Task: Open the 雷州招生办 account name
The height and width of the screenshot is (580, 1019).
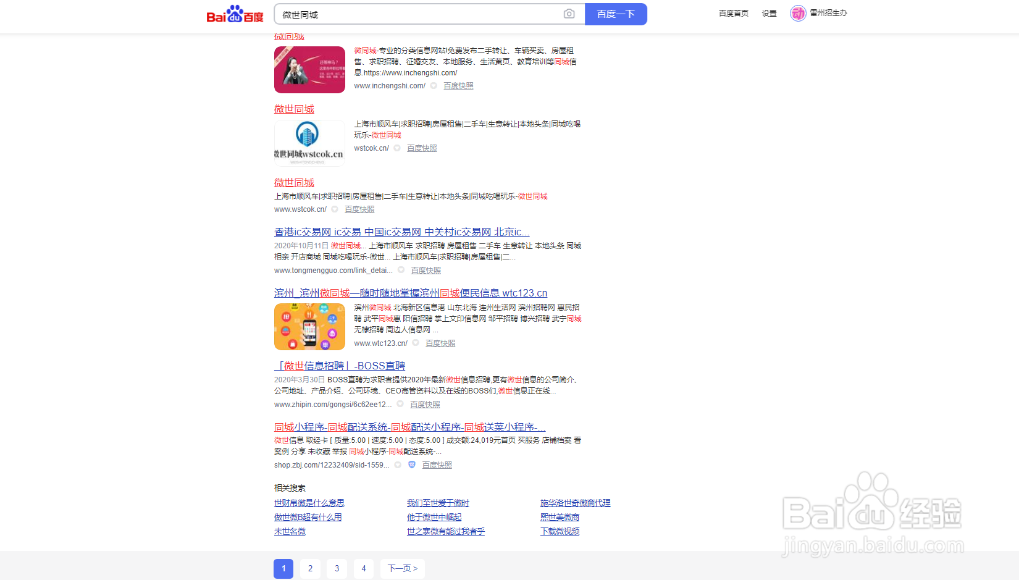Action: 828,13
